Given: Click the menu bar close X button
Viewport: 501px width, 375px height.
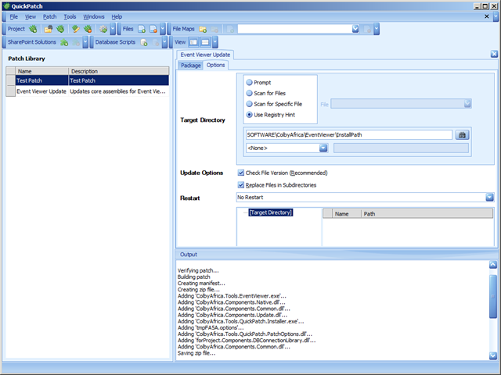Looking at the screenshot, I should pos(487,16).
